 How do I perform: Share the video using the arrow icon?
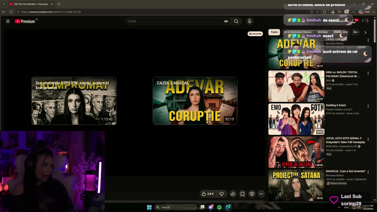233,194
